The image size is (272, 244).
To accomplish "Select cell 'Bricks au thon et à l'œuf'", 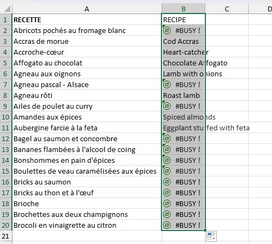I will point(87,193).
